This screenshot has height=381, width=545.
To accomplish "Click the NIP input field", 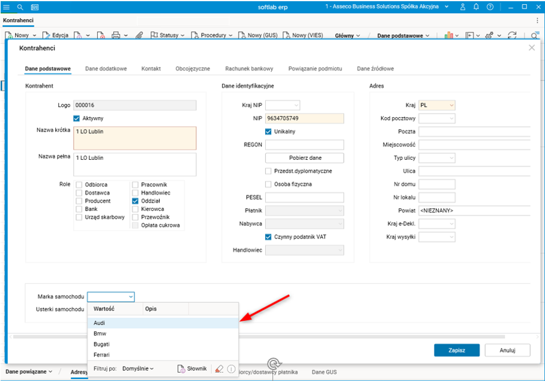I will 305,118.
